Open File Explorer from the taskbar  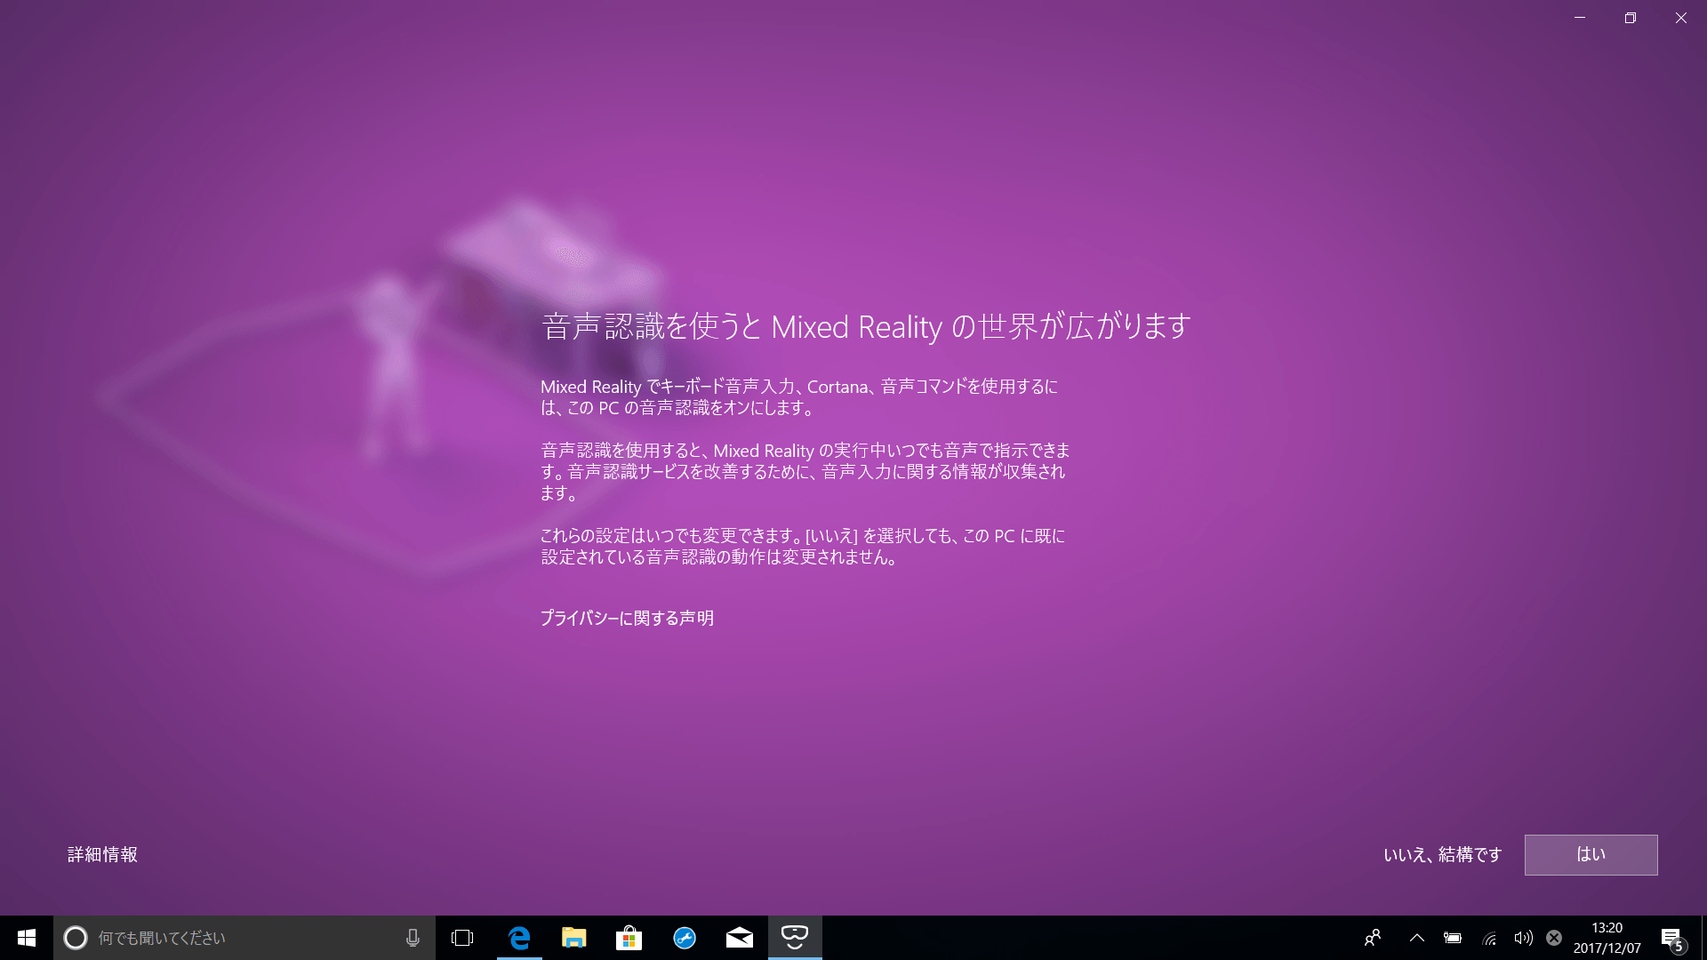573,938
